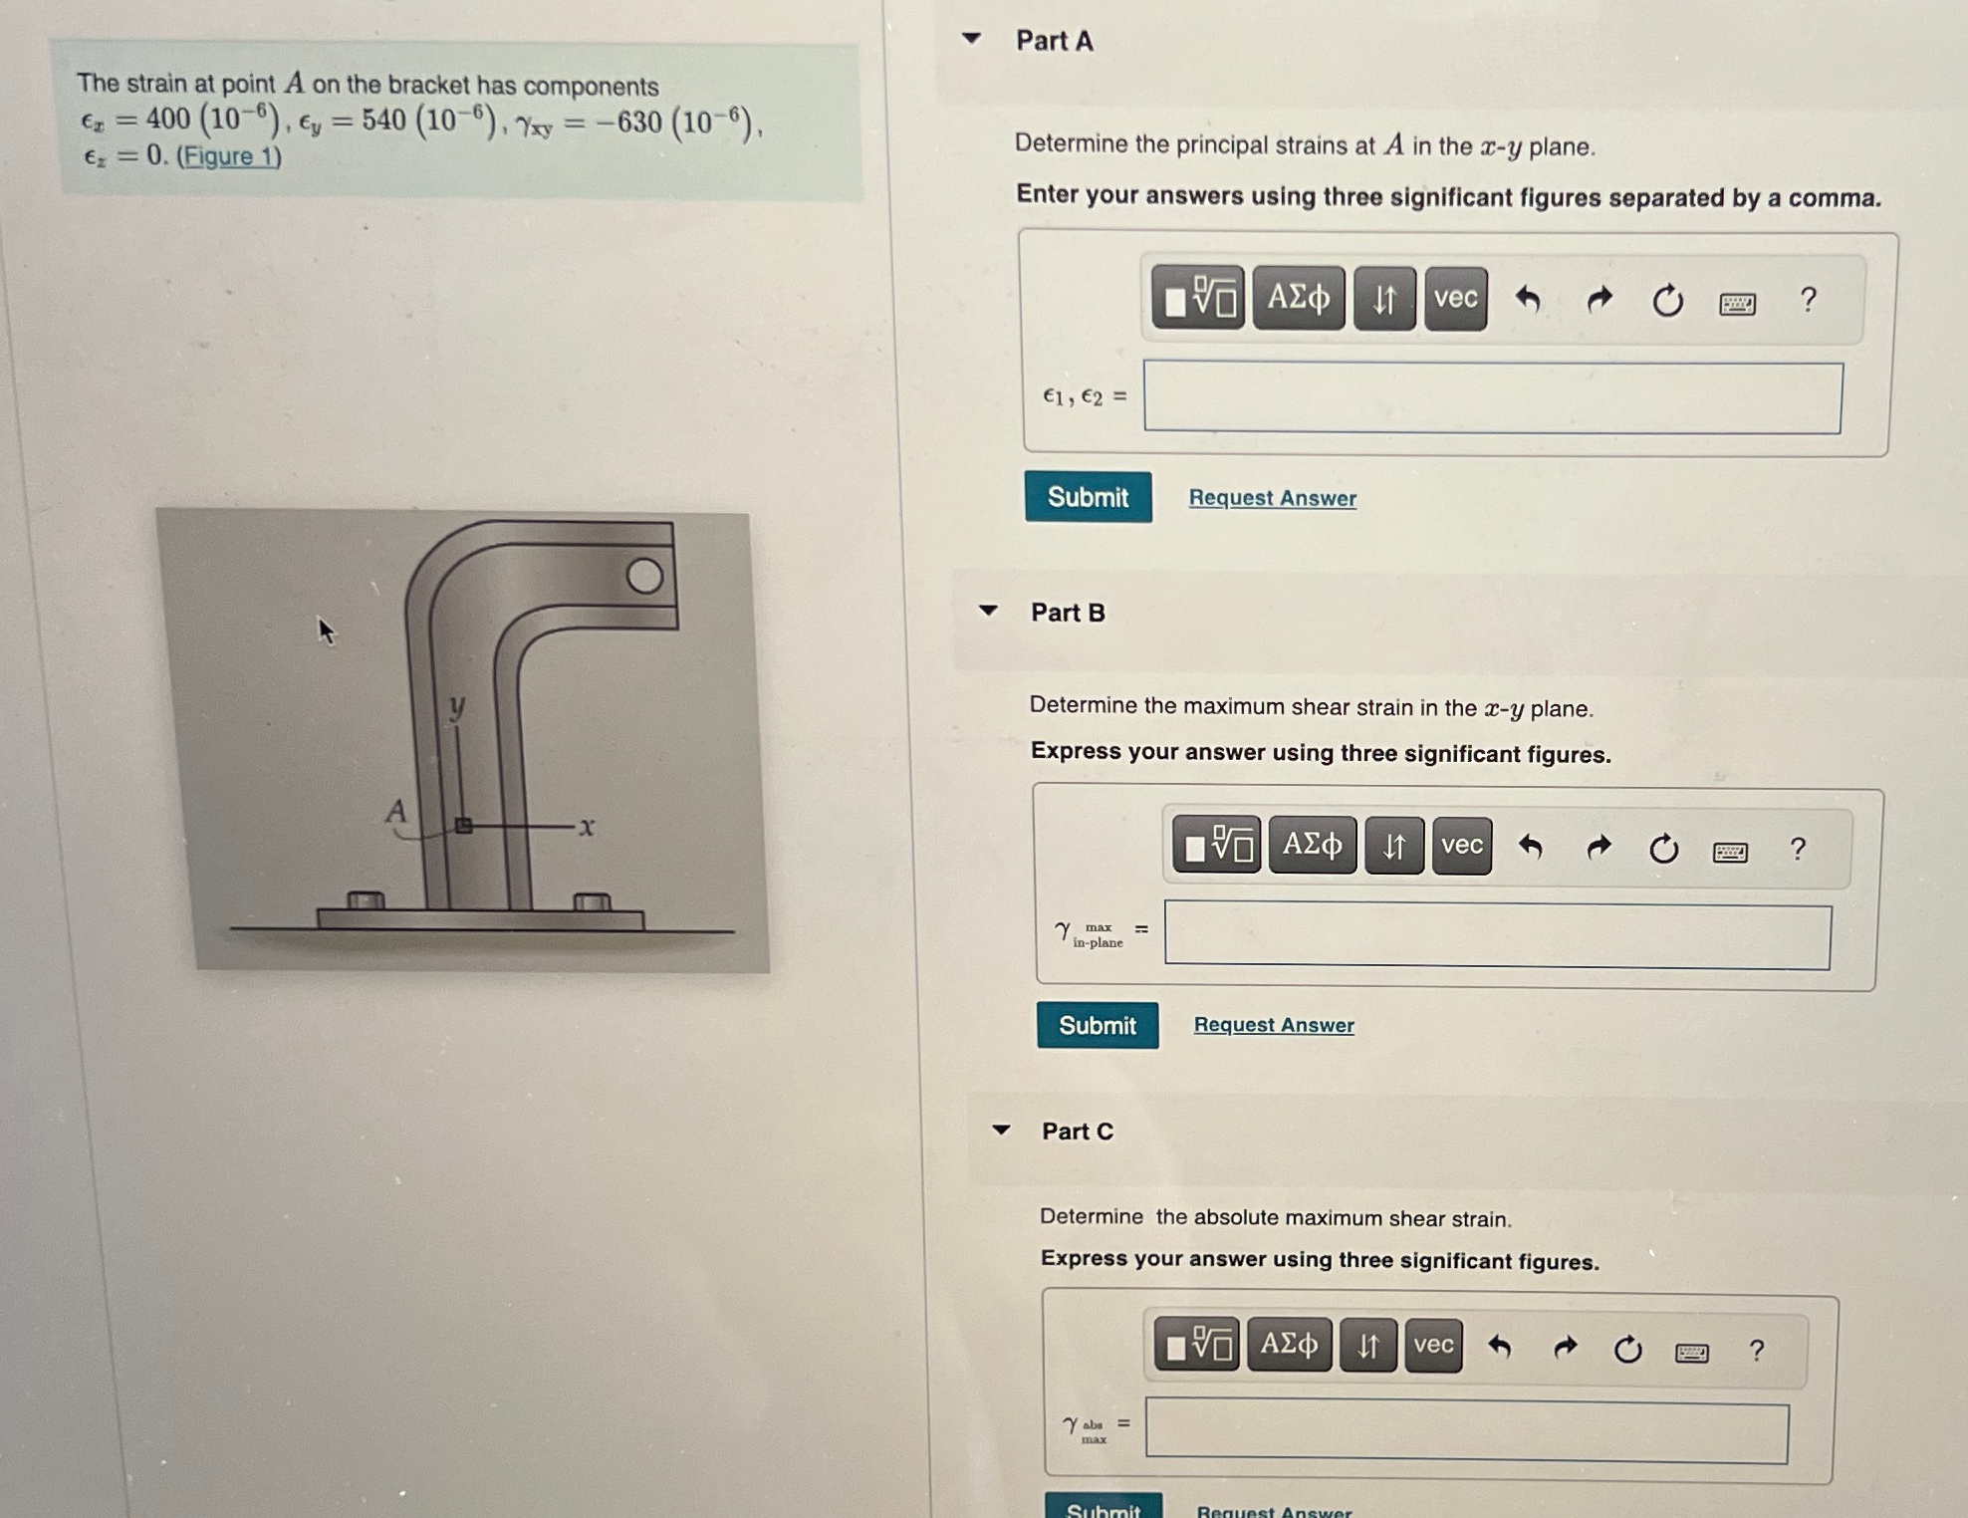Collapse the Part A section
Image resolution: width=1968 pixels, height=1518 pixels.
tap(972, 39)
